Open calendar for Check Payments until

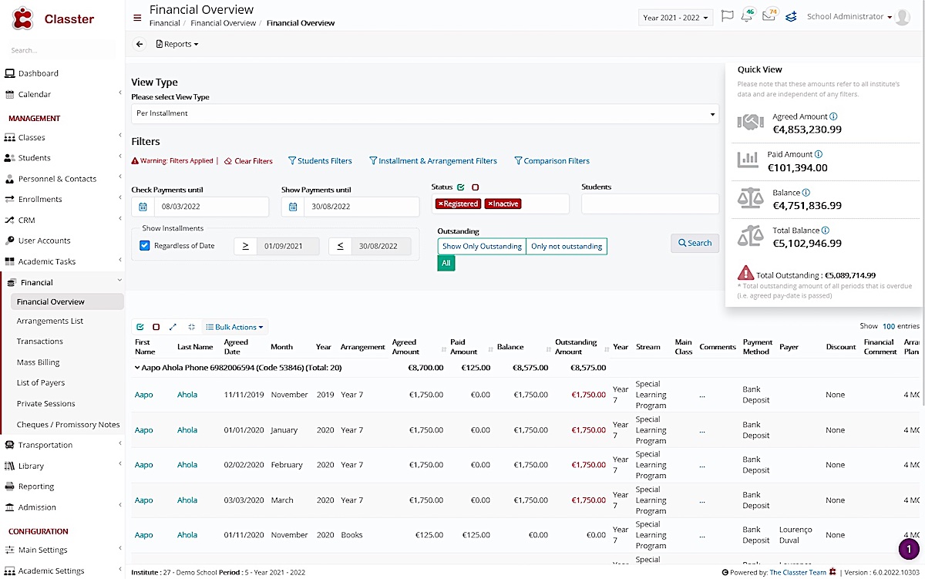point(143,207)
